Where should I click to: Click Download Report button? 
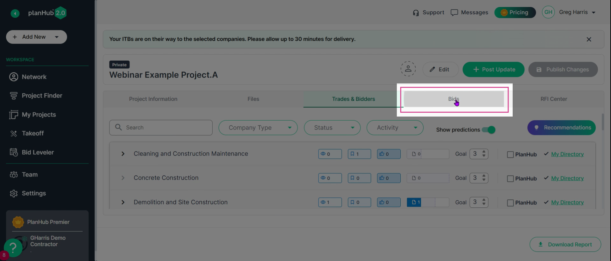(565, 244)
